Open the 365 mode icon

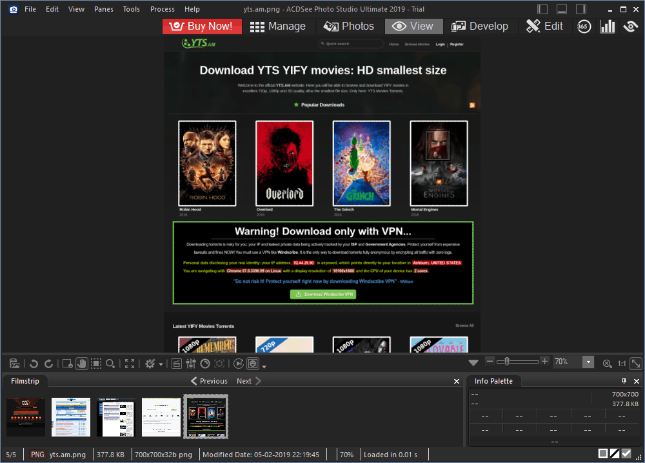tap(583, 26)
